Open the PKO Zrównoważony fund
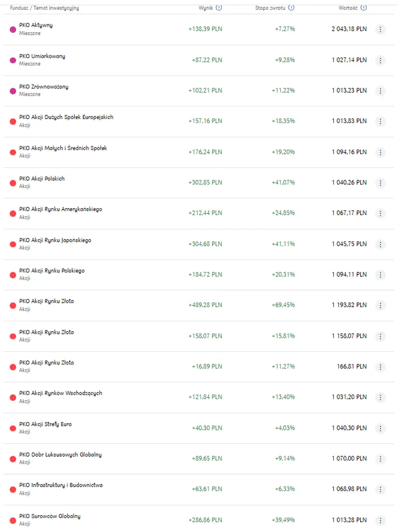This screenshot has width=397, height=529. (x=44, y=87)
